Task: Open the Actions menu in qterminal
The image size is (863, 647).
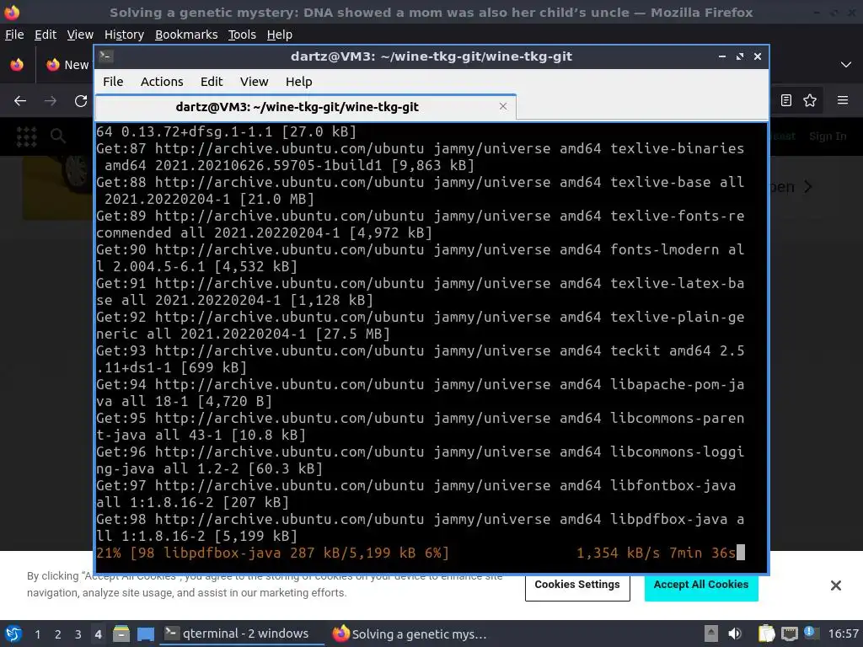Action: click(162, 82)
